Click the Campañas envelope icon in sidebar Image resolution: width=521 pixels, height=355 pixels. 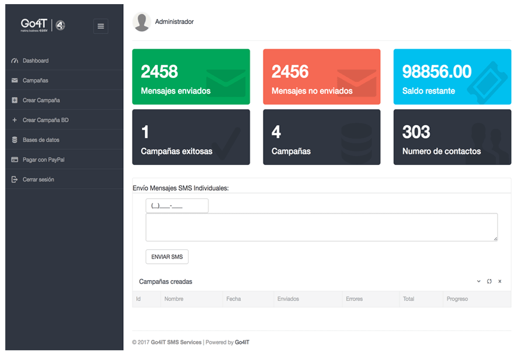[x=15, y=81]
